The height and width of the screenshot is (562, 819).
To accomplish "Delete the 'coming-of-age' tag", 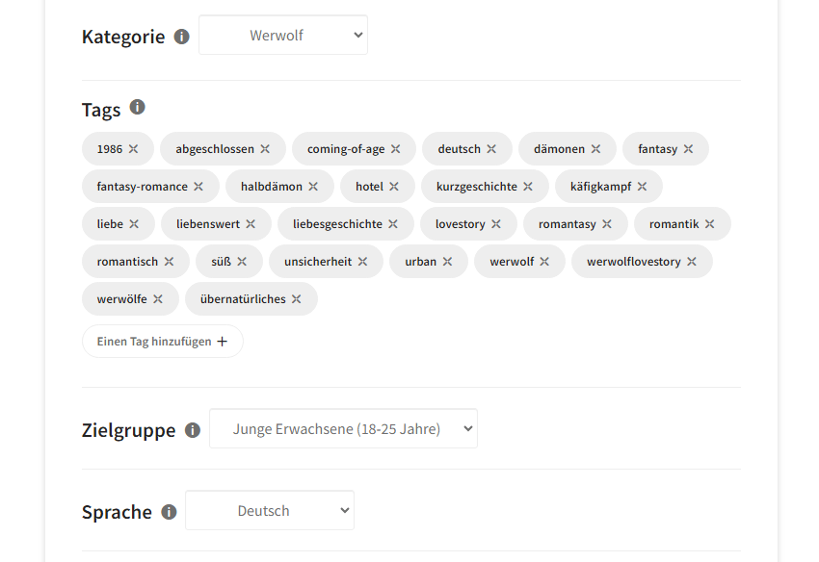I will (395, 149).
